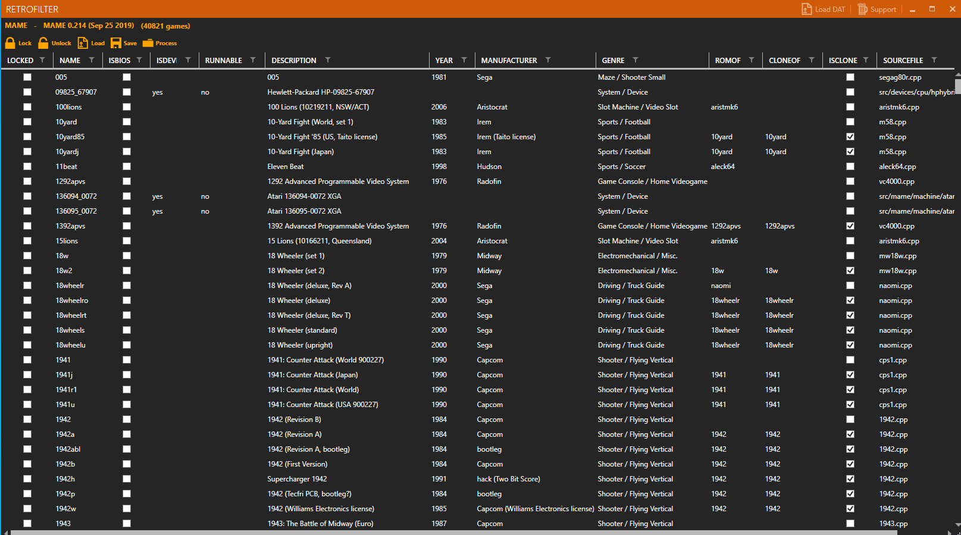This screenshot has height=535, width=961.
Task: Click 'hack (Two Bit Score)' manufacturer cell
Action: coord(508,479)
